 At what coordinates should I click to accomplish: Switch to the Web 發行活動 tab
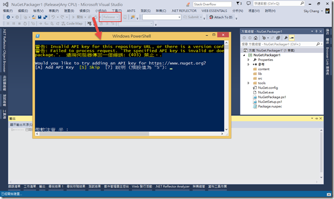(x=142, y=186)
